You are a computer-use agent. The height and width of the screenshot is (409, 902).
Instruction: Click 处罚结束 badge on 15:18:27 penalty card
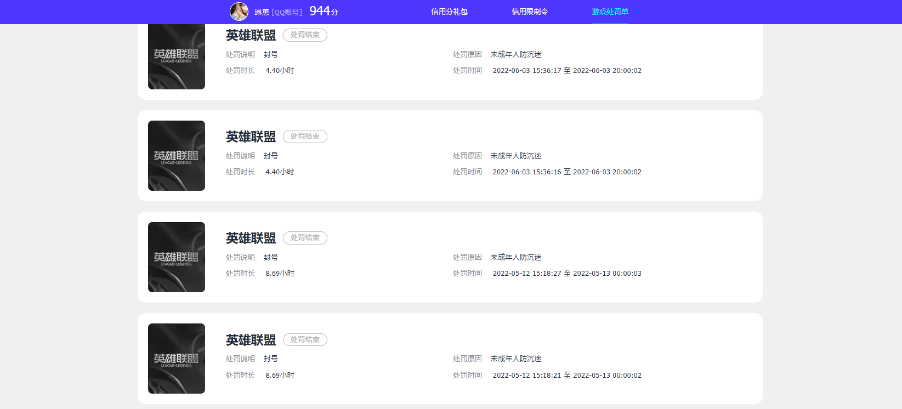(x=305, y=238)
